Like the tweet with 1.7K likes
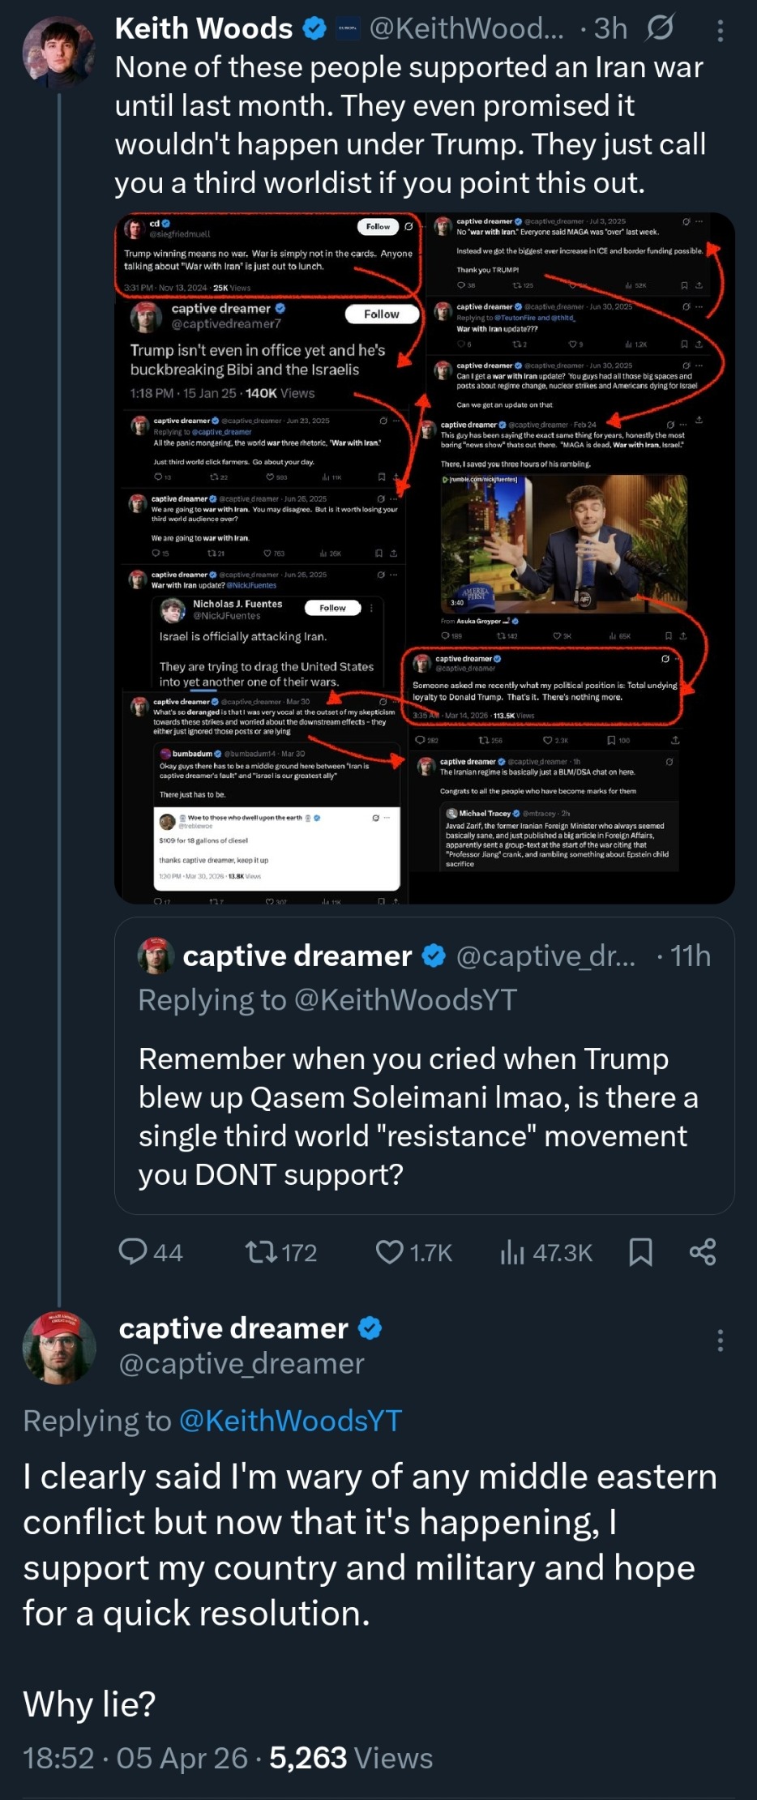 (390, 1252)
